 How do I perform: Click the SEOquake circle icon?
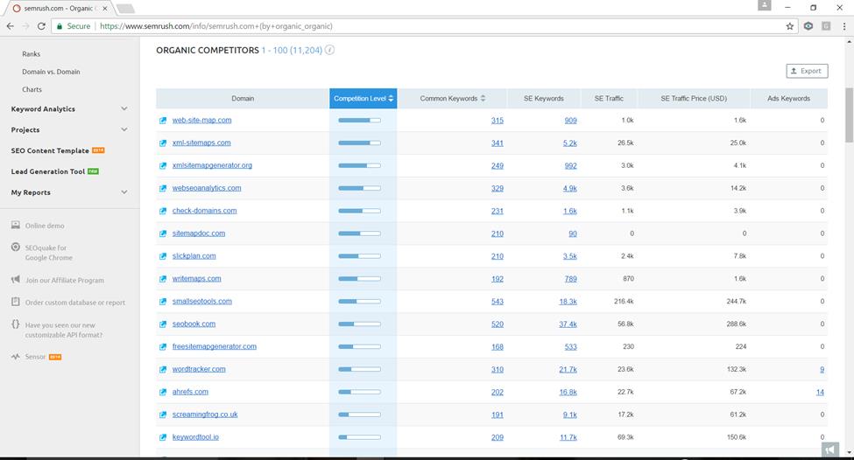15,247
